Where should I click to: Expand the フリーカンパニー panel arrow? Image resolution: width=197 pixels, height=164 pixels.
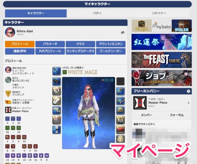click(188, 91)
